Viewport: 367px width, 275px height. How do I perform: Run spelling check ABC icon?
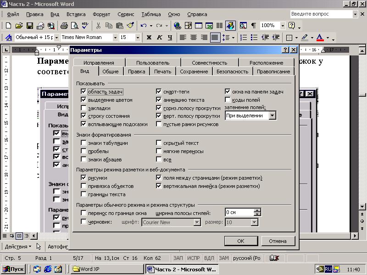point(85,25)
